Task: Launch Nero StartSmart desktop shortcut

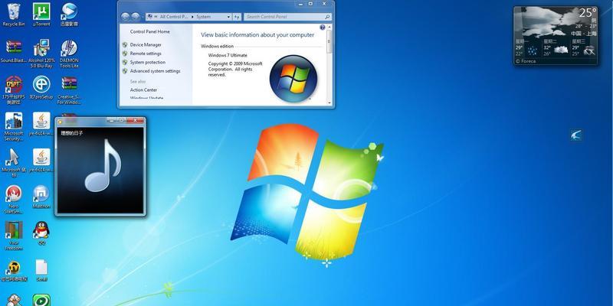Action: 14,199
